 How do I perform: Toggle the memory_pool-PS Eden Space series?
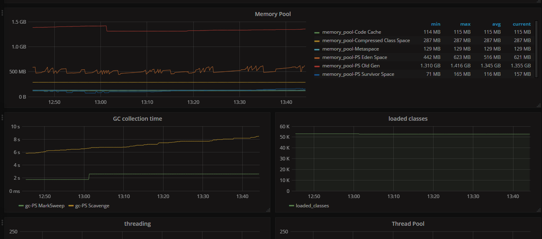point(354,57)
